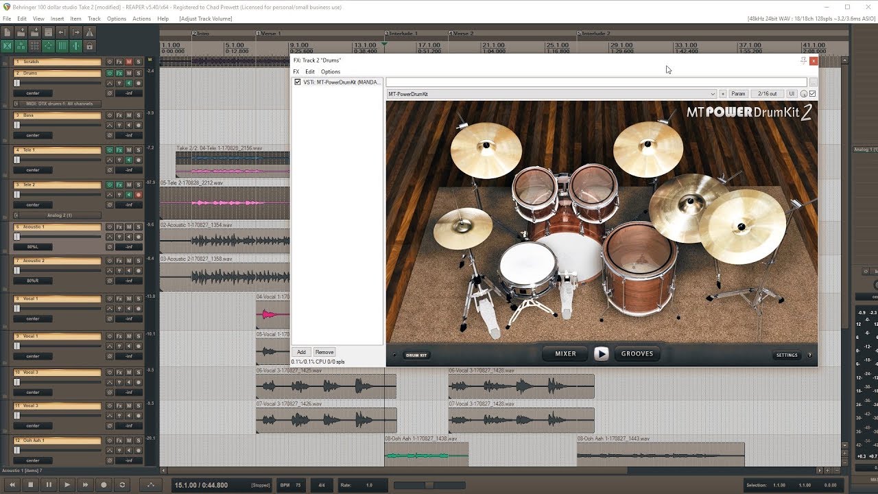
Task: Open the FX button on Drums track
Action: click(119, 73)
